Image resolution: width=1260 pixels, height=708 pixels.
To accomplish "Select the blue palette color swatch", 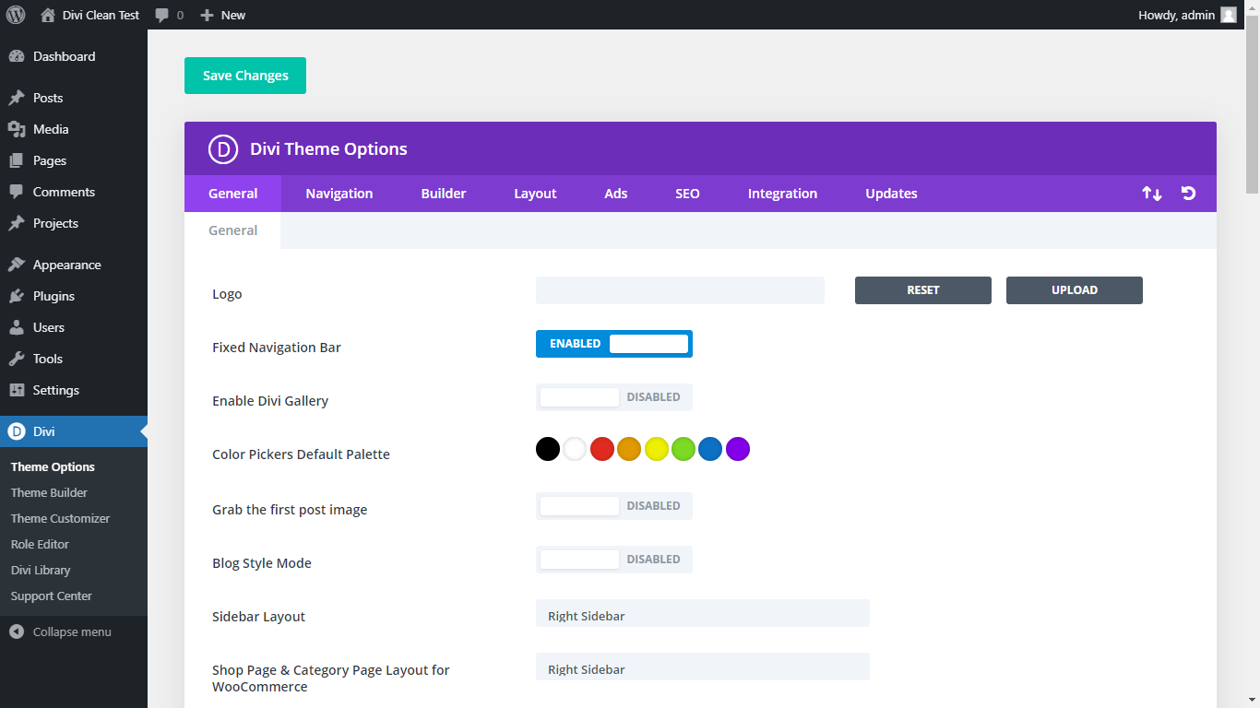I will pos(710,449).
